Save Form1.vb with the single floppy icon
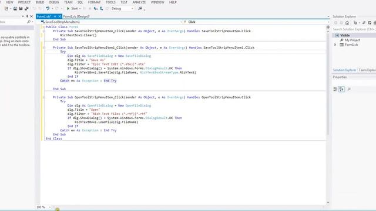The height and width of the screenshot is (211, 376). 21,9
